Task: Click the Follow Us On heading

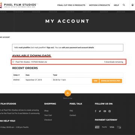Action: coord(104,104)
